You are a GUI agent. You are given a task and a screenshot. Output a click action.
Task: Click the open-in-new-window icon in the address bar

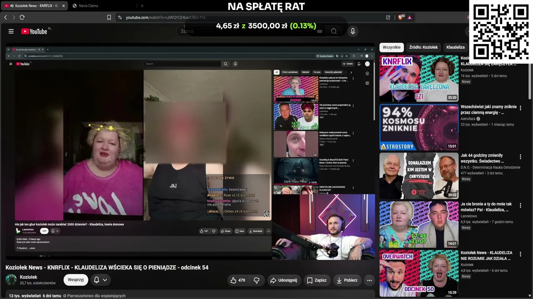coord(388,17)
